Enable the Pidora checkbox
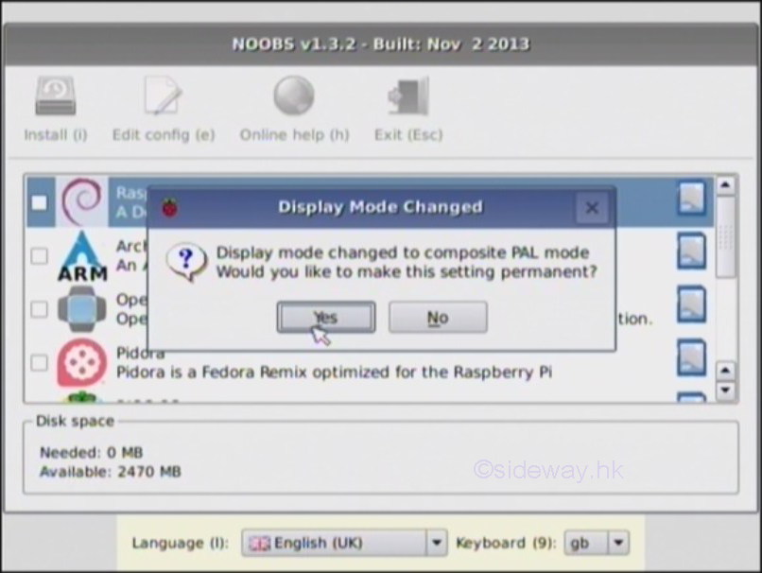The height and width of the screenshot is (573, 762). pos(39,362)
